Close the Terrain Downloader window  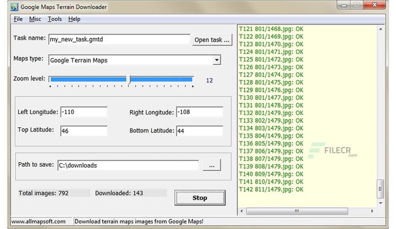pyautogui.click(x=375, y=5)
